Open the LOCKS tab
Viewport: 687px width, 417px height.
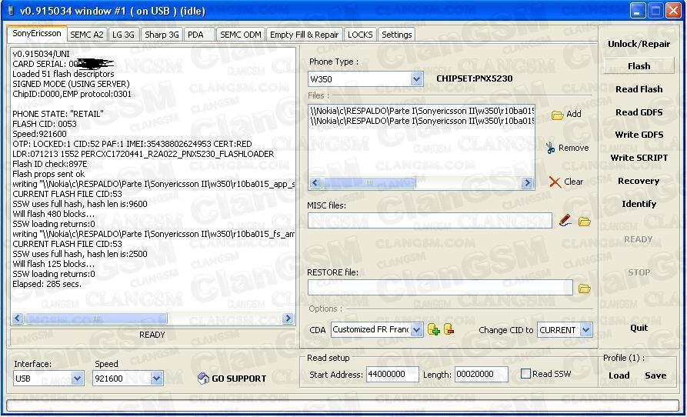tap(360, 35)
